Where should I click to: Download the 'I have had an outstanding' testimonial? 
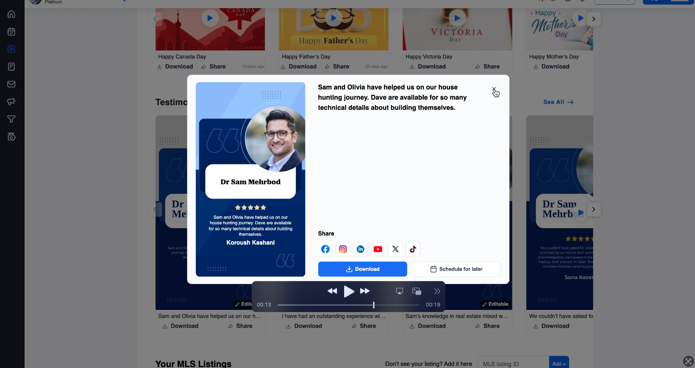304,326
